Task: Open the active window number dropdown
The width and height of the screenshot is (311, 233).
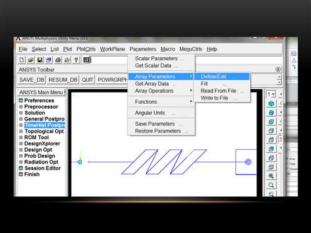Action: (271, 94)
